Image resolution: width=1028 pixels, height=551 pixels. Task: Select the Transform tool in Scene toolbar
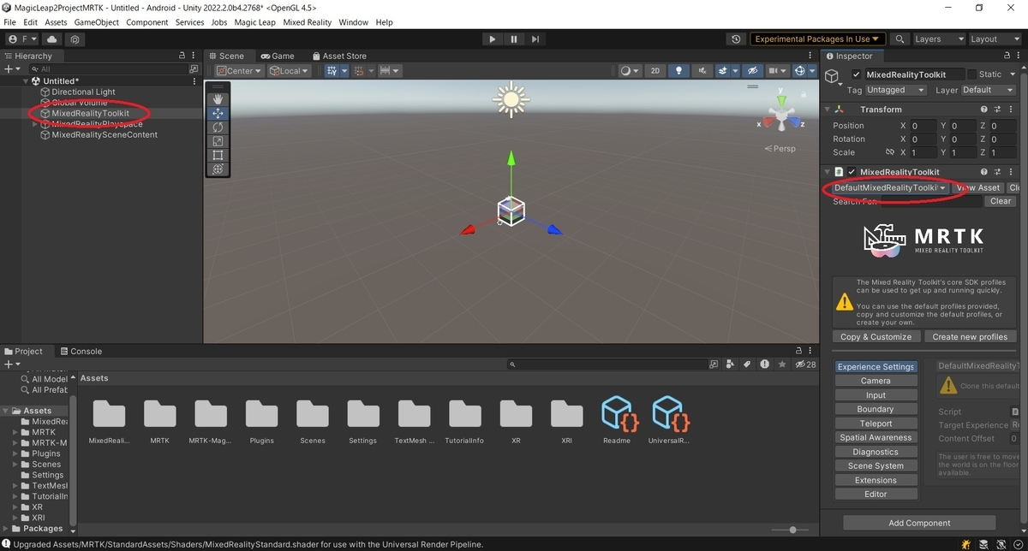point(218,169)
